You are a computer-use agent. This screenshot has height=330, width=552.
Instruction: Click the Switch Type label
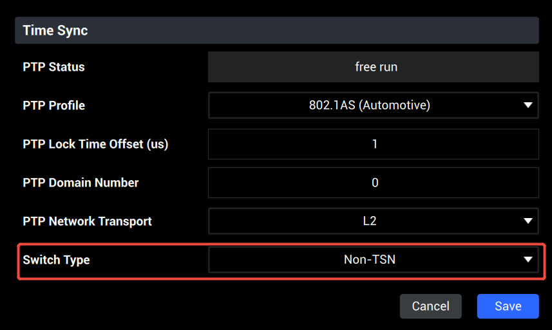click(56, 260)
